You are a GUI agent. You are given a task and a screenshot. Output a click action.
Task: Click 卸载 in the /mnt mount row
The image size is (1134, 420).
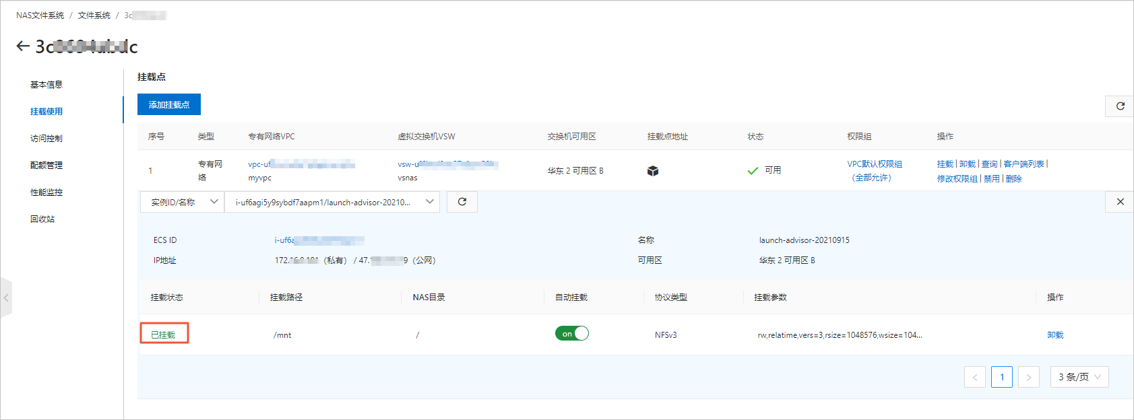1055,335
